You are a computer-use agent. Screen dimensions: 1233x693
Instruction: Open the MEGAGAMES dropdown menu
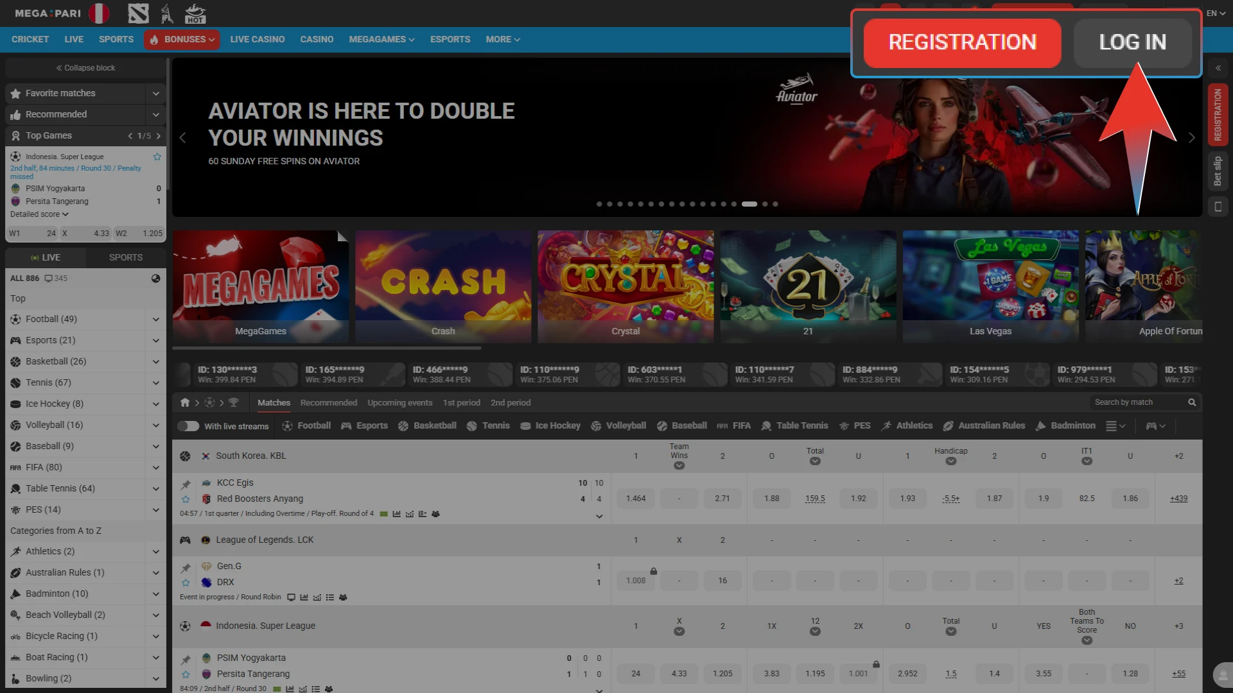(x=381, y=40)
